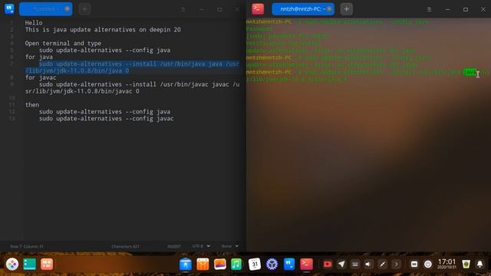Open the UTF-8 encoding dropdown

(x=201, y=246)
